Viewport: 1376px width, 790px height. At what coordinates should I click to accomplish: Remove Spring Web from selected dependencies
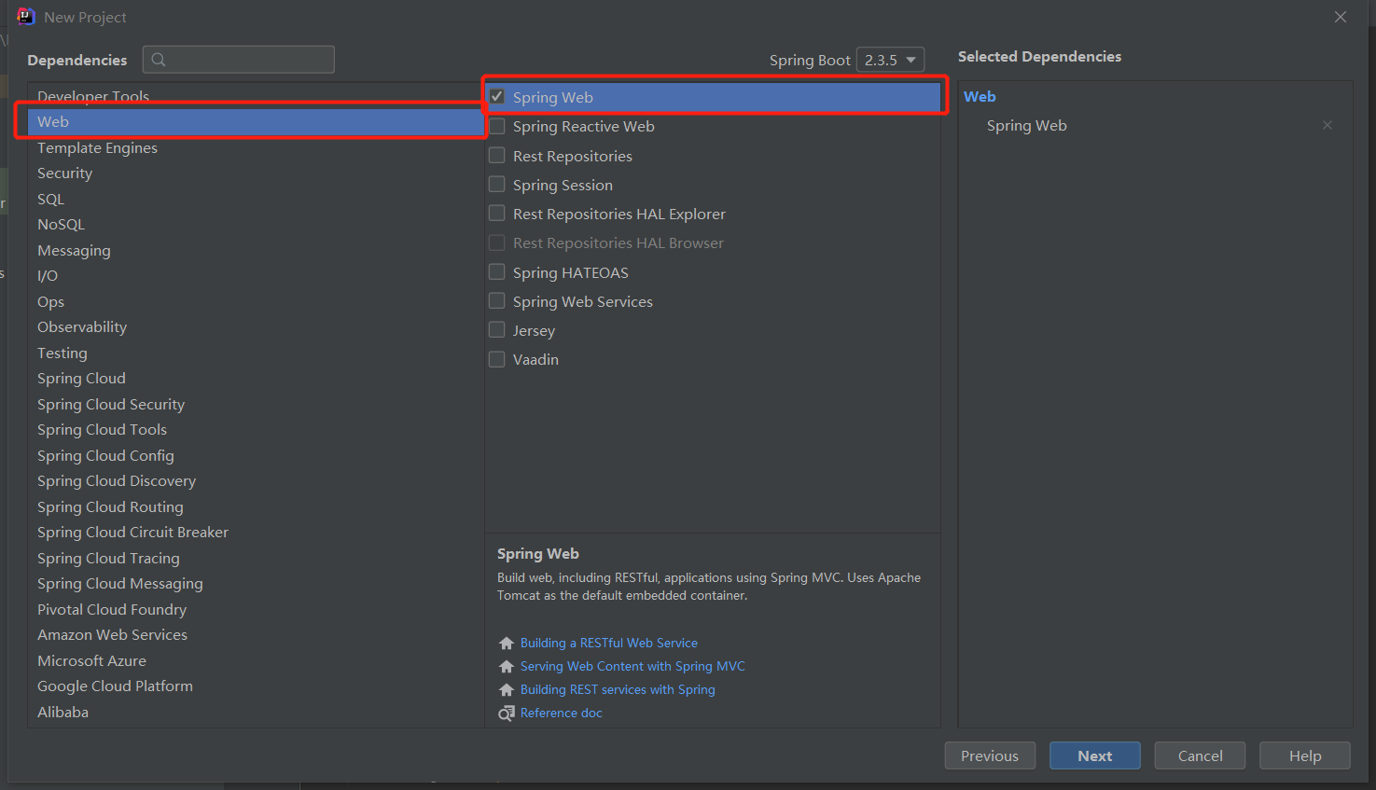[1327, 125]
